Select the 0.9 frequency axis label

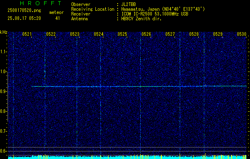pyautogui.click(x=3, y=91)
